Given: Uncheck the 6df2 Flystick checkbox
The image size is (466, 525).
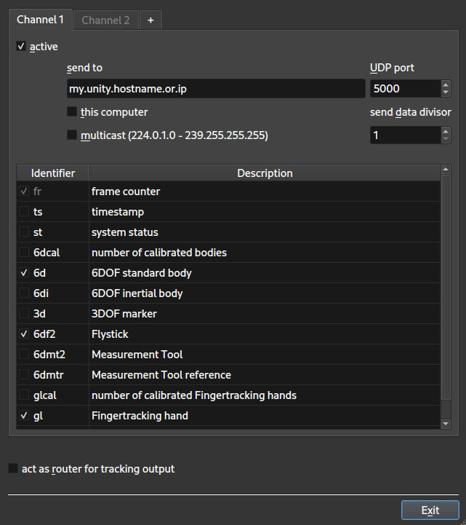Looking at the screenshot, I should pos(24,334).
